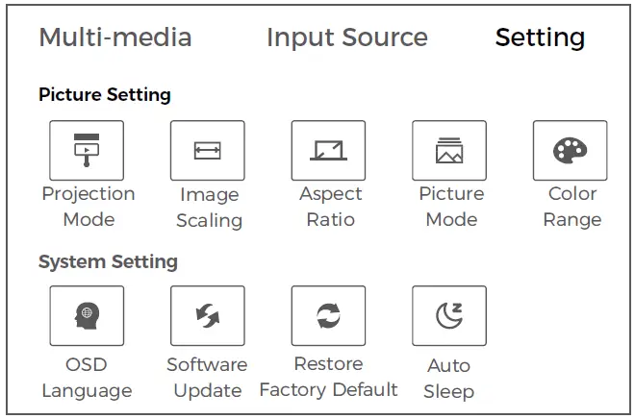
Task: Click the Restore Factory Default icon
Action: point(328,315)
